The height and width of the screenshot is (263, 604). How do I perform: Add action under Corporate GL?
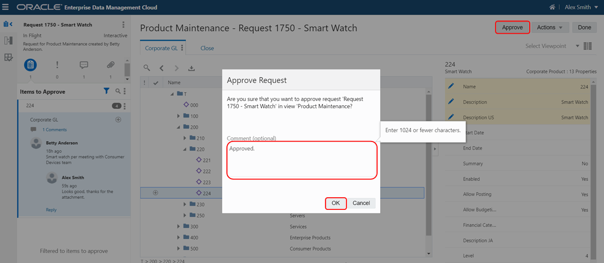pos(118,119)
